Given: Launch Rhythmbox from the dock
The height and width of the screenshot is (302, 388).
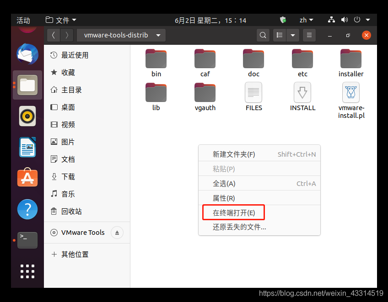Looking at the screenshot, I should tap(27, 116).
